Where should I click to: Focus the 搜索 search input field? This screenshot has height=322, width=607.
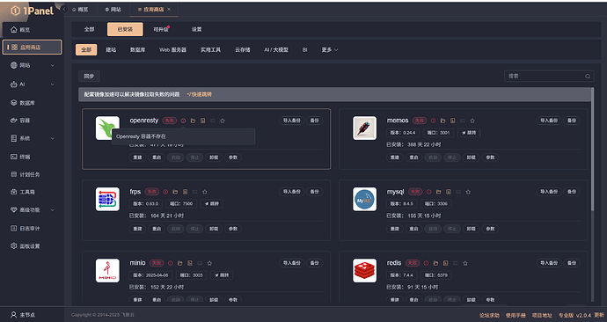549,77
